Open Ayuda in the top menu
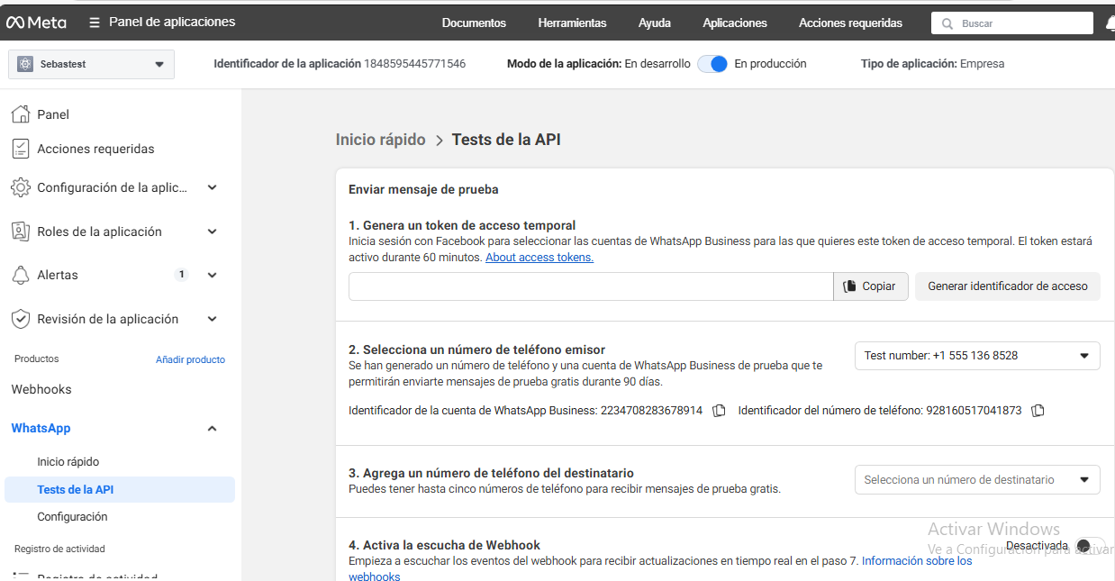Image resolution: width=1115 pixels, height=581 pixels. [x=655, y=23]
